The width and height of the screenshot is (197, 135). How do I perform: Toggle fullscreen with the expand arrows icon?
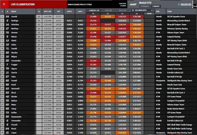pos(195,2)
